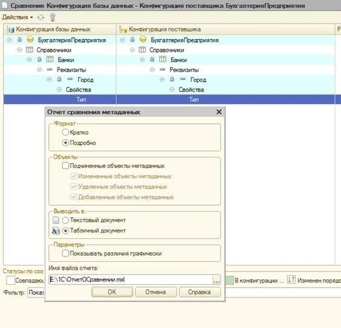The width and height of the screenshot is (341, 328).
Task: Click the green В конфигурации status swatch
Action: click(x=230, y=280)
